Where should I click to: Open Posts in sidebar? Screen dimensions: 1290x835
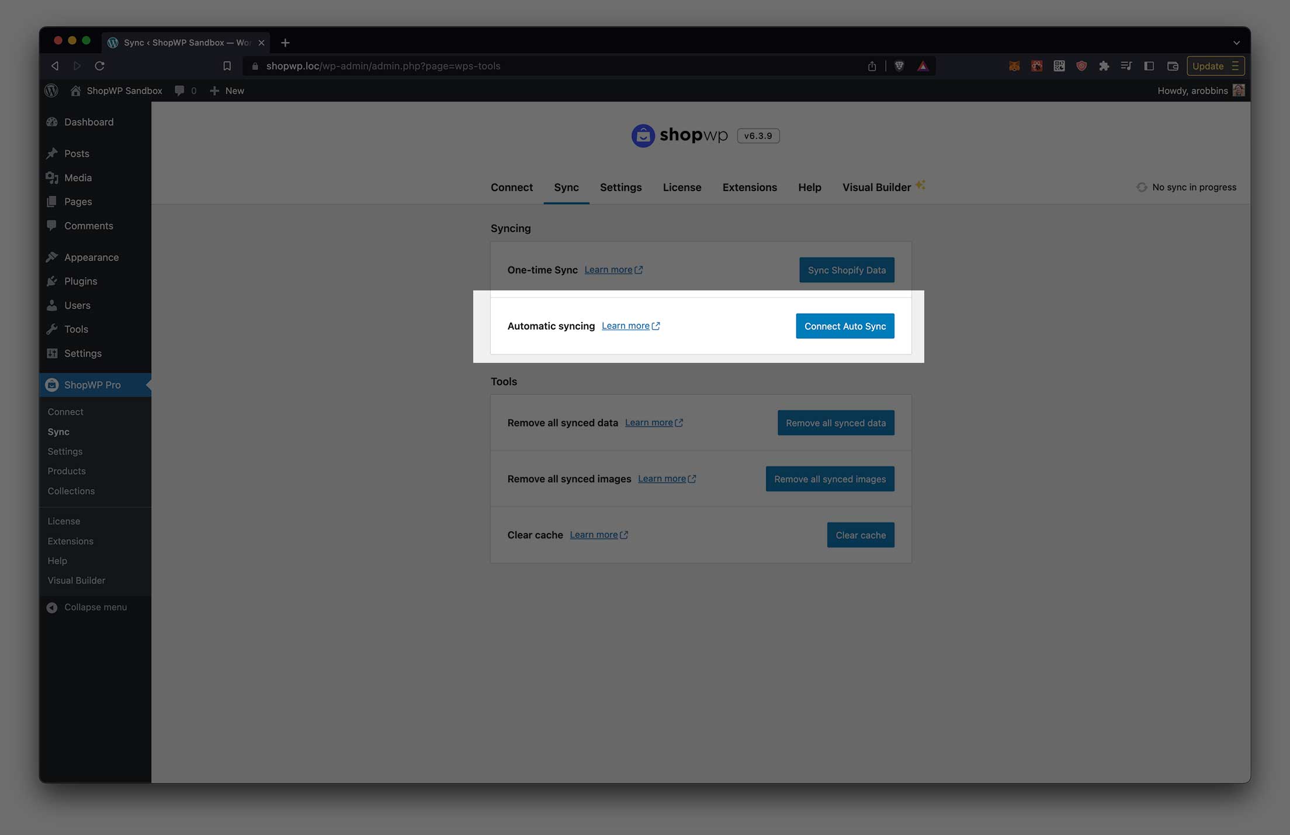(x=95, y=154)
